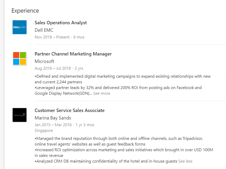This screenshot has height=169, width=226.
Task: Open the Customer Service Sales Associate position
Action: tap(70, 110)
